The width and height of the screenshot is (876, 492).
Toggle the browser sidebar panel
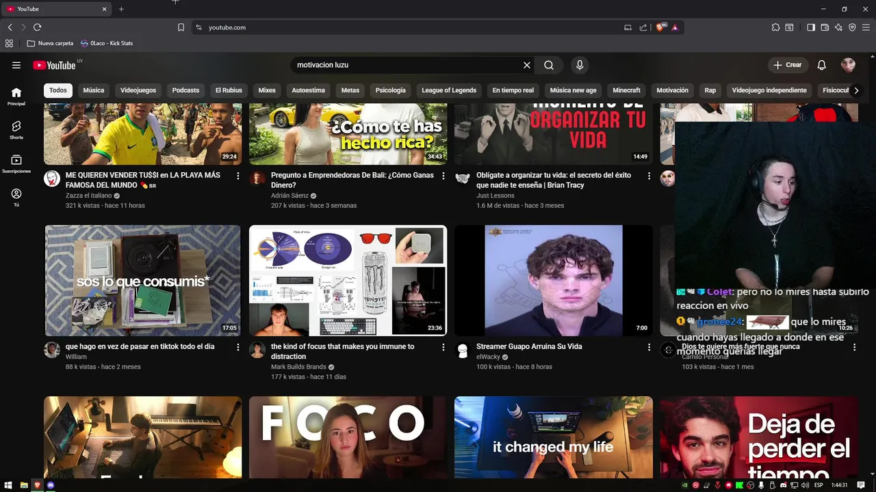[811, 27]
